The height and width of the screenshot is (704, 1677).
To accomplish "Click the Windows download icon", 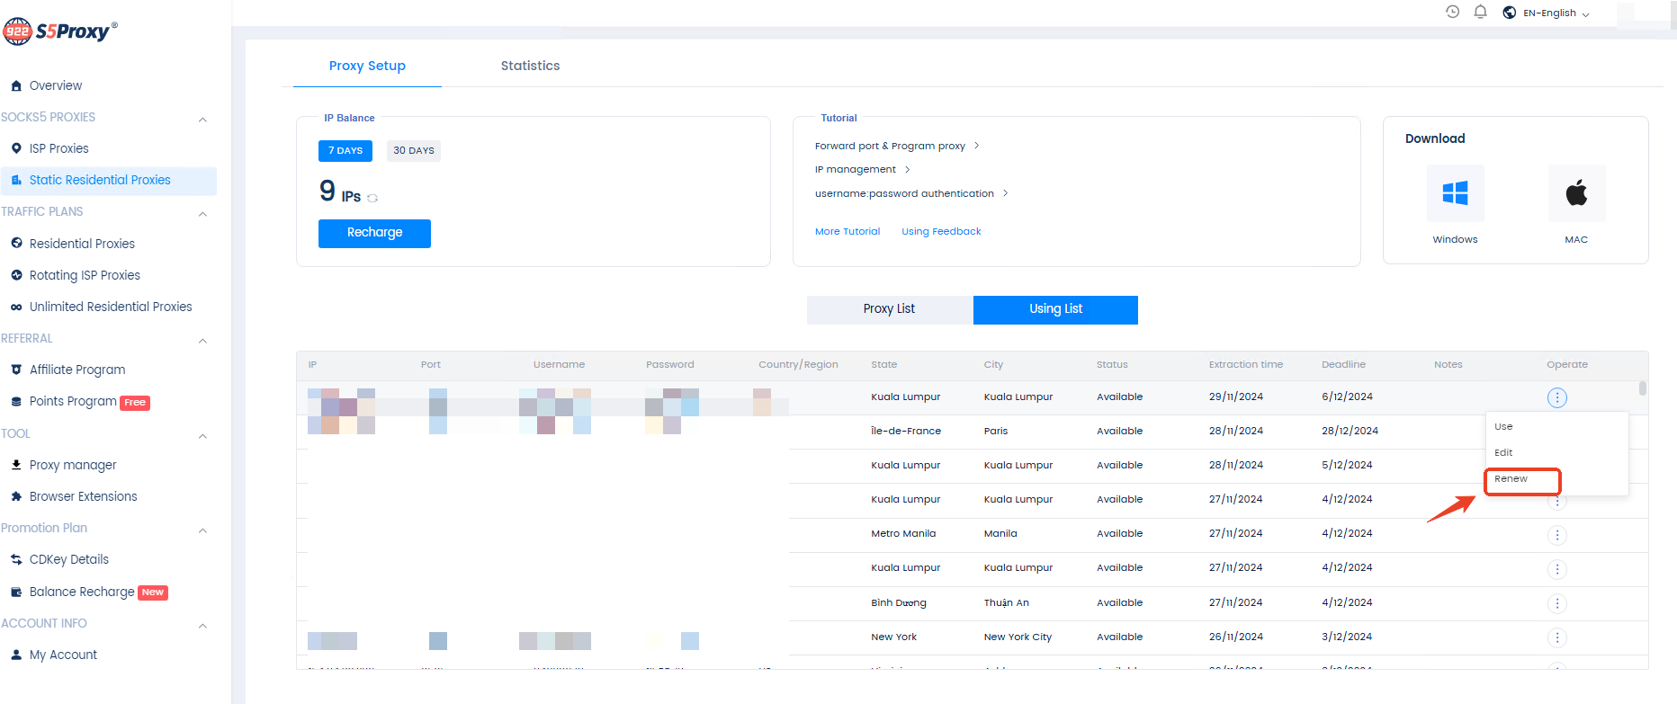I will pyautogui.click(x=1455, y=193).
